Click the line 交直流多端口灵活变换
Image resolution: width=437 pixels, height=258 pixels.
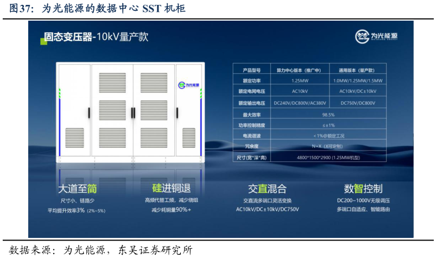coord(267,200)
